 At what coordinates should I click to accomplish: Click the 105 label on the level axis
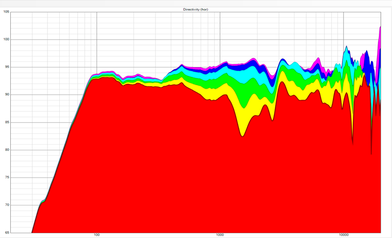(x=6, y=12)
